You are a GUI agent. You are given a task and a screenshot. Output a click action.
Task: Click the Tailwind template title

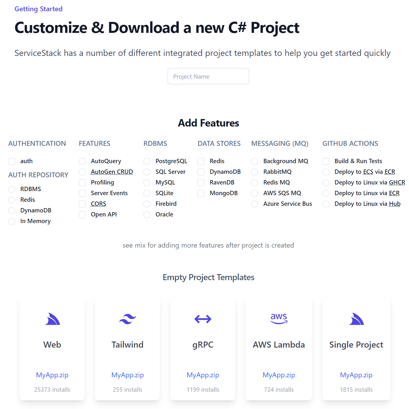pos(128,345)
